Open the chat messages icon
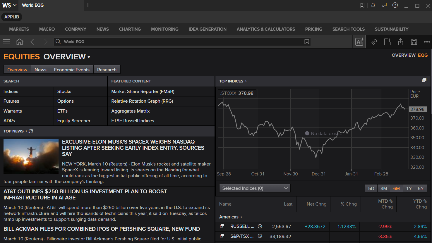The height and width of the screenshot is (243, 432). pos(384,5)
